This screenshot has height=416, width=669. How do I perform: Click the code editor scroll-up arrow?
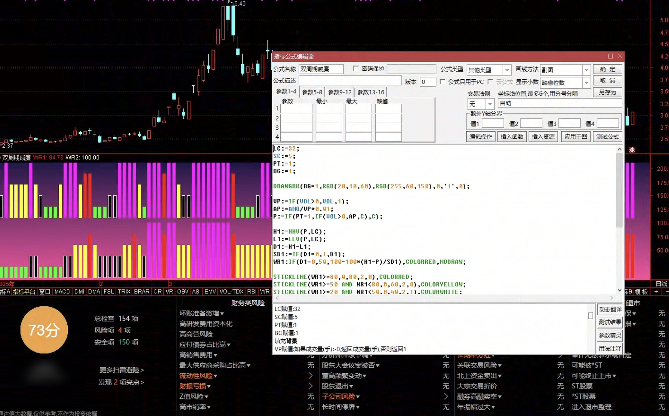point(619,149)
